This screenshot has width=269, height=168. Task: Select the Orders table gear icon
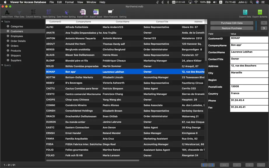pos(8,45)
